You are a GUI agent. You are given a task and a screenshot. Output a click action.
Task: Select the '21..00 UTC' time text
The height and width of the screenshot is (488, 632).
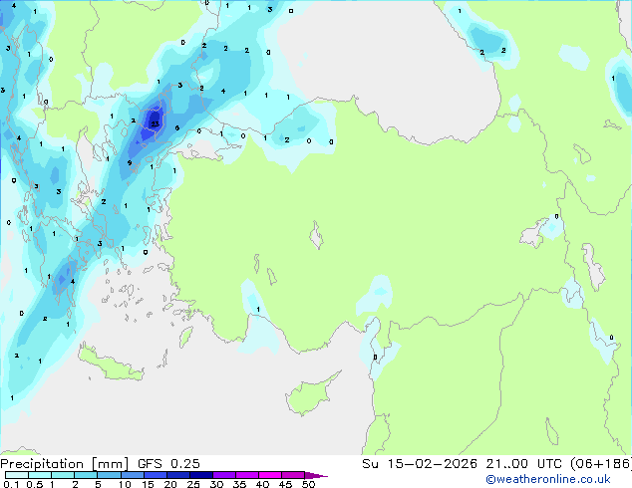[x=523, y=464]
